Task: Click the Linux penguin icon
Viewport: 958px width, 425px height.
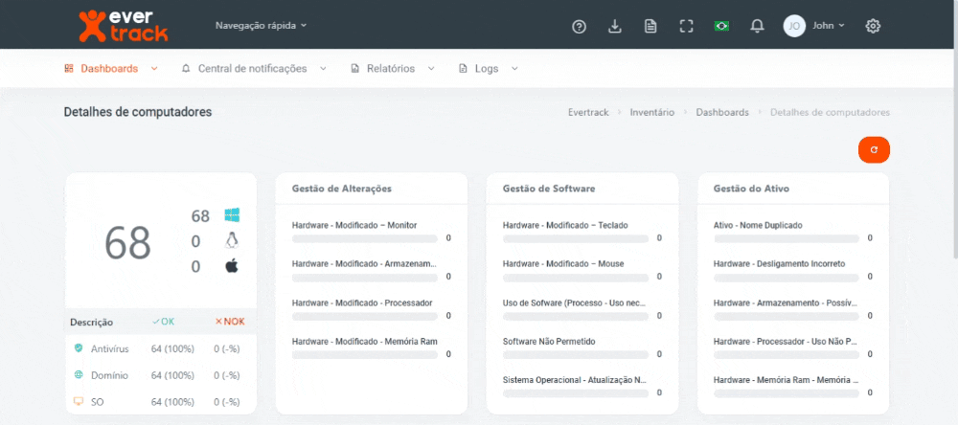Action: pyautogui.click(x=232, y=240)
